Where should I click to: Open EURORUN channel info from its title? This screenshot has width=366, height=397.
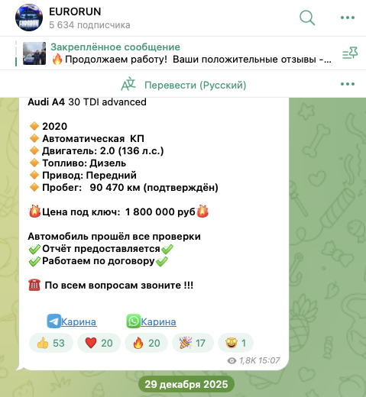coord(75,11)
